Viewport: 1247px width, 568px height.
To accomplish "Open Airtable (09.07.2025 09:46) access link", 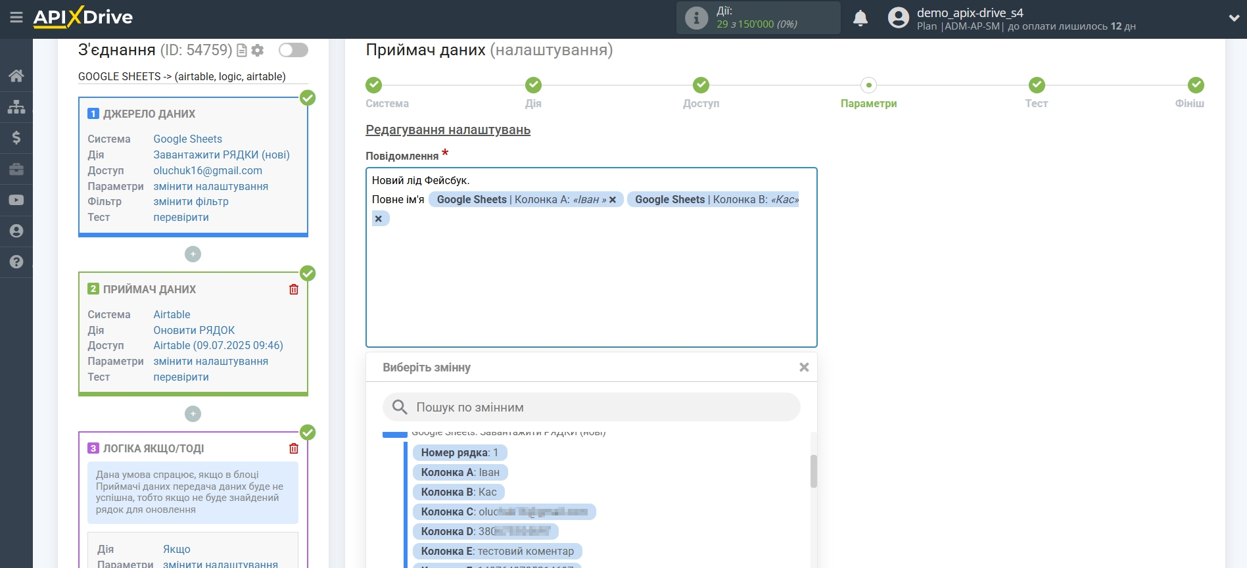I will [x=218, y=345].
